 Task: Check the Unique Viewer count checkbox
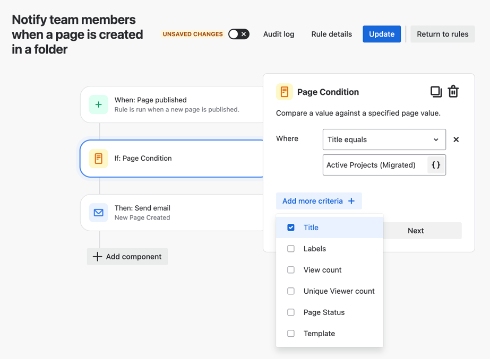pyautogui.click(x=290, y=291)
